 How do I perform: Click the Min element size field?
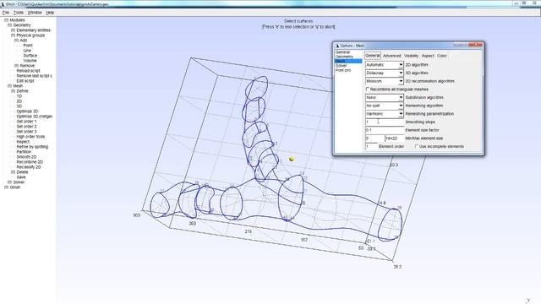[374, 138]
